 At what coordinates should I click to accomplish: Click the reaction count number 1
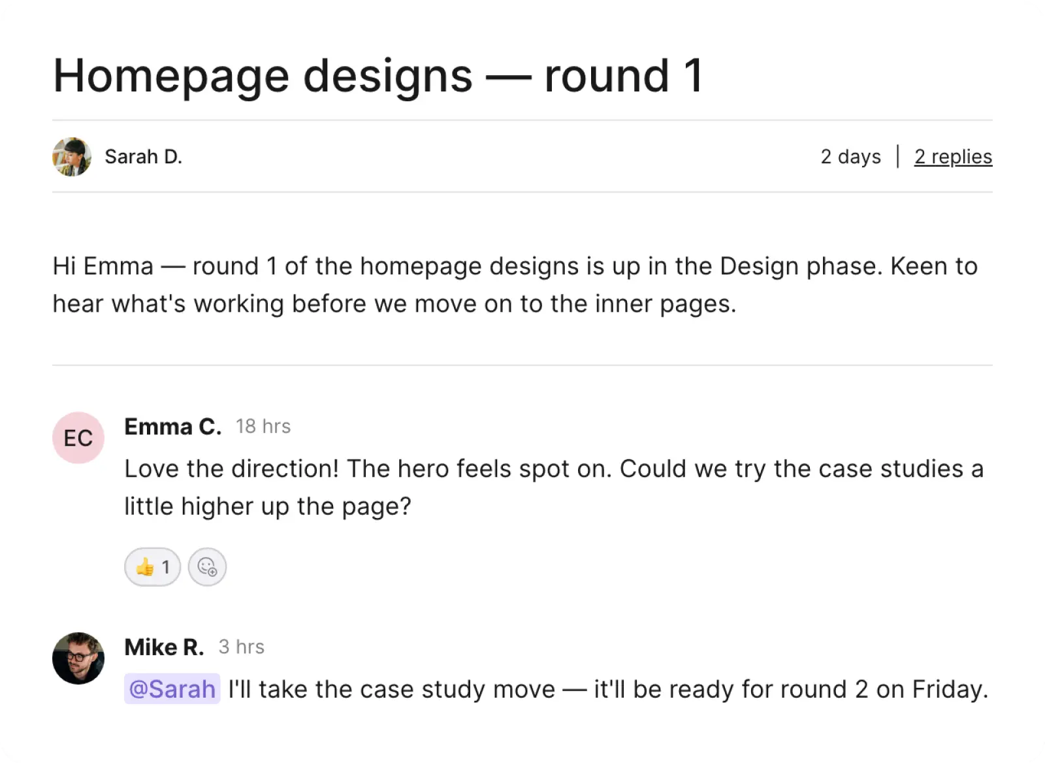click(166, 566)
